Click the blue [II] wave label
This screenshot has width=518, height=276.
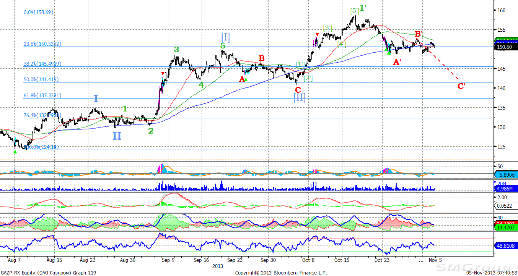(299, 98)
